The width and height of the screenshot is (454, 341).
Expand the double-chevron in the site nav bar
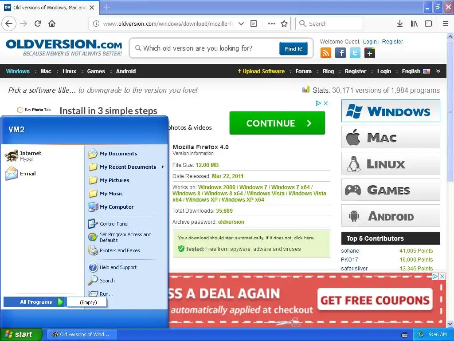438,71
